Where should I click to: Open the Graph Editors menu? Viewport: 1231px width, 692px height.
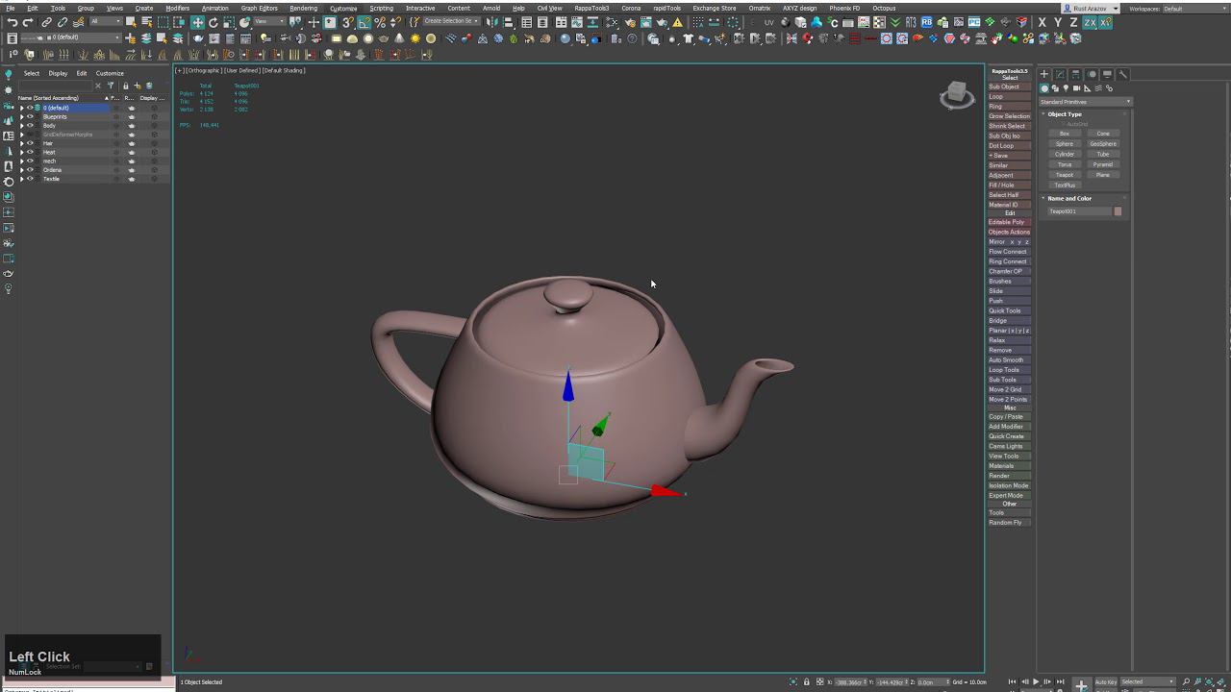tap(259, 8)
